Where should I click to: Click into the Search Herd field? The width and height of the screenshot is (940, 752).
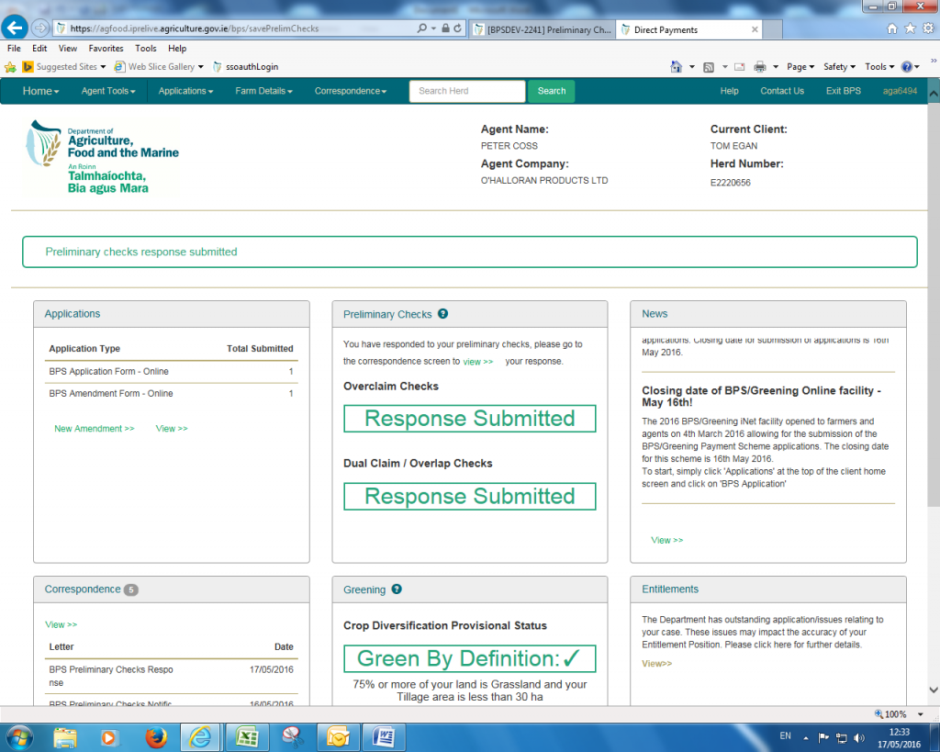pyautogui.click(x=467, y=91)
